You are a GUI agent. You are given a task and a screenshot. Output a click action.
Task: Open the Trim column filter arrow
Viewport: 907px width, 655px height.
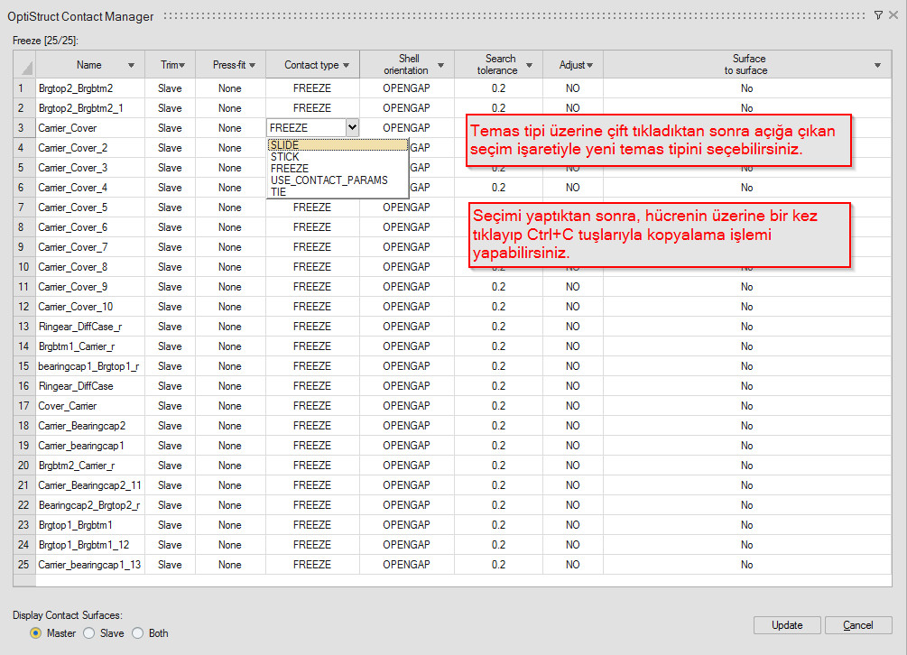point(181,65)
